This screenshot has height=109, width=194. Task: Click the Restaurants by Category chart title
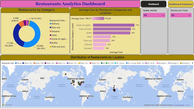[36, 10]
